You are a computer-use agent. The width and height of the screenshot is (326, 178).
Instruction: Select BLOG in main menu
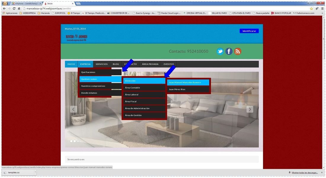[x=116, y=64]
